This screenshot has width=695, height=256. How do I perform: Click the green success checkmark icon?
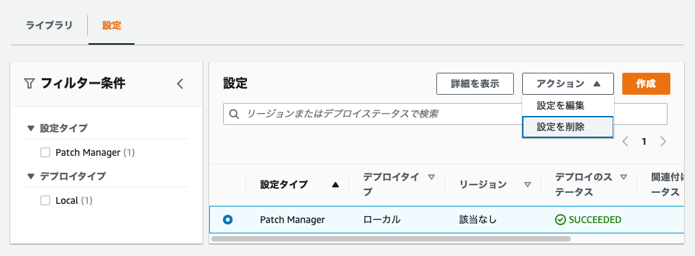click(561, 220)
